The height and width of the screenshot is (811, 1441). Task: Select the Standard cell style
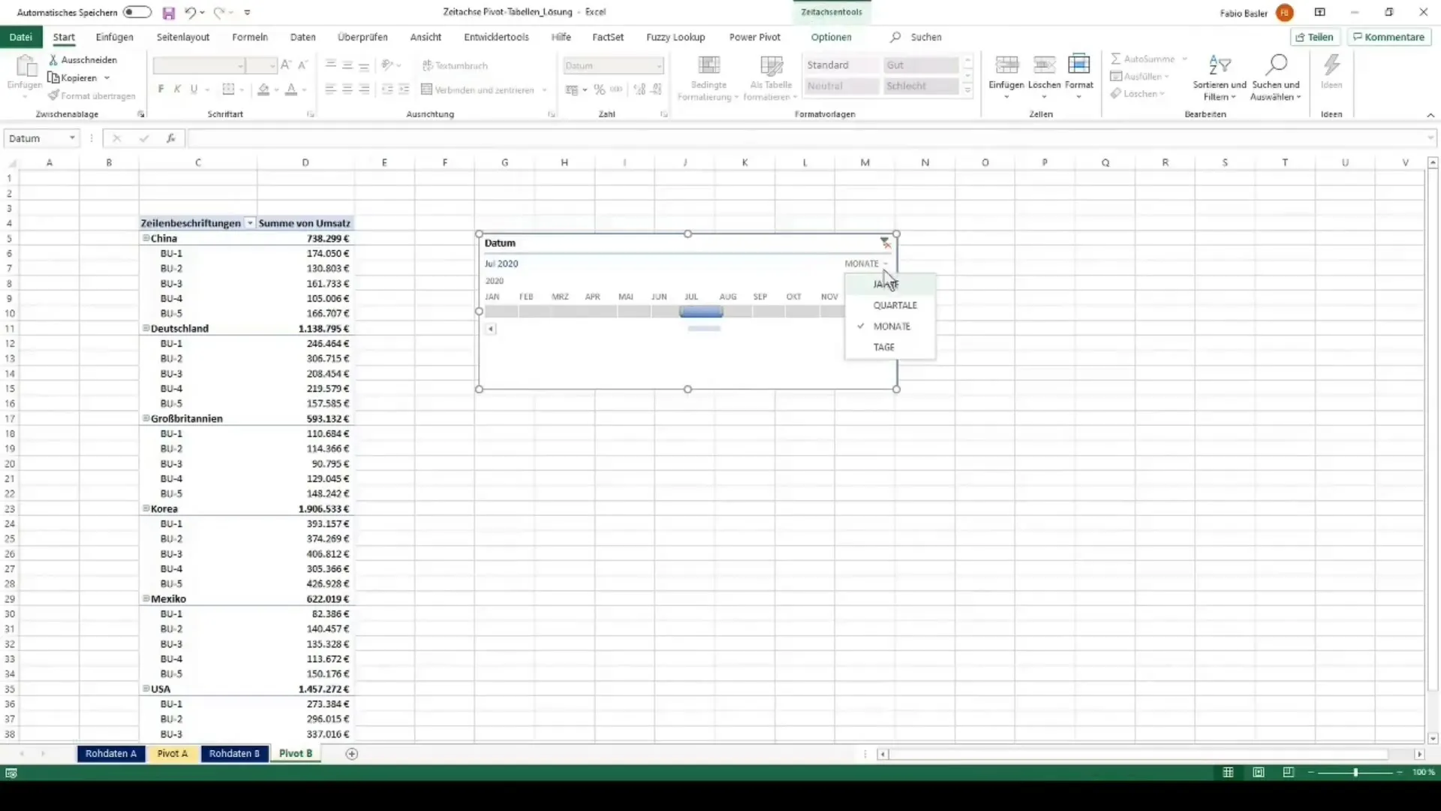pyautogui.click(x=841, y=65)
